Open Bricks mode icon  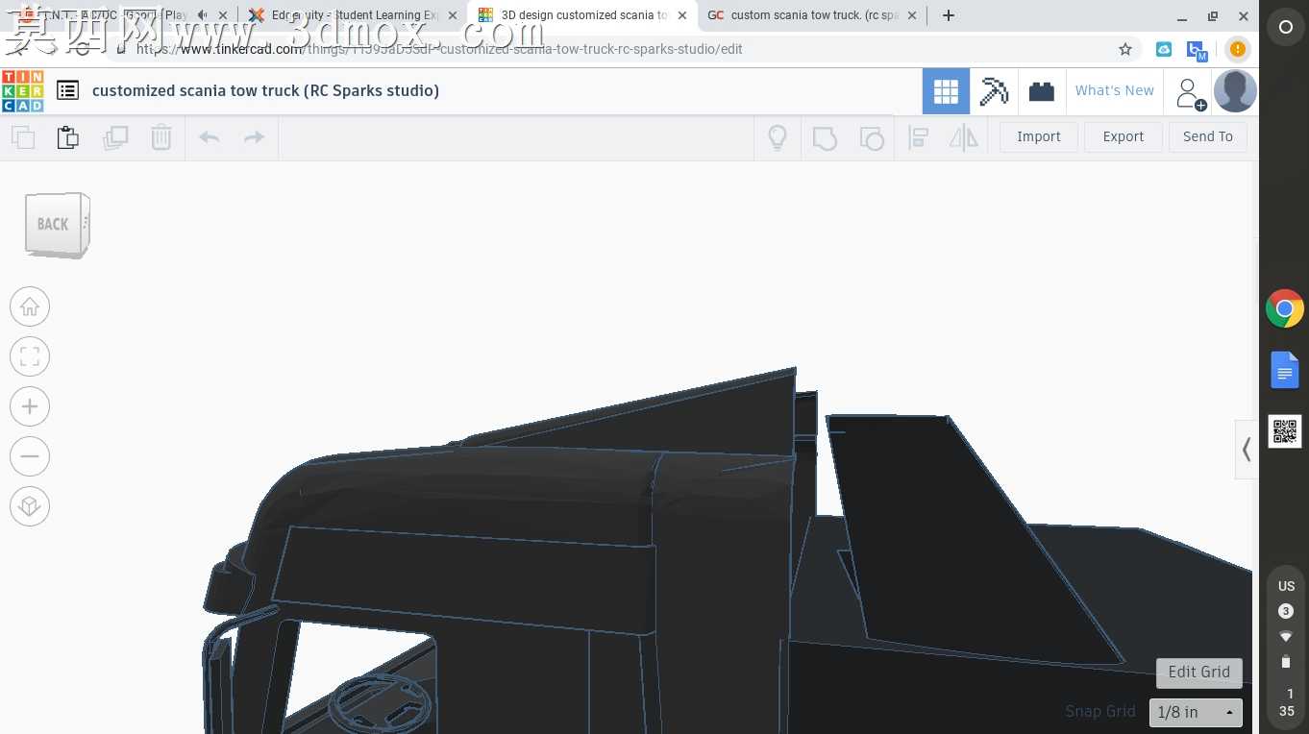pos(1042,91)
